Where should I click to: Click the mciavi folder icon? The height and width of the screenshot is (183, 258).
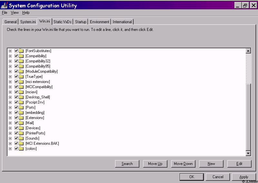(21, 92)
